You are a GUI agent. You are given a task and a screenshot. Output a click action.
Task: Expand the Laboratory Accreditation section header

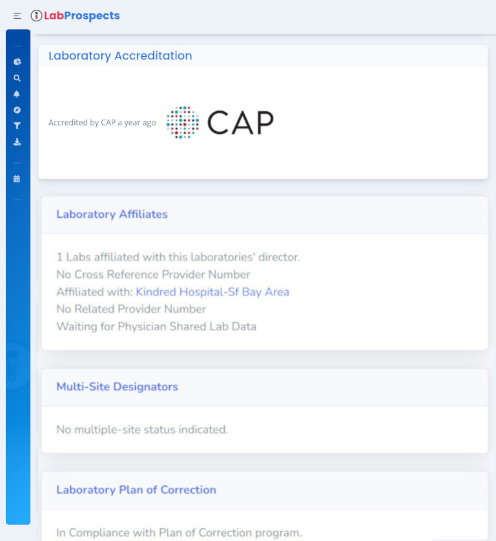click(x=120, y=56)
